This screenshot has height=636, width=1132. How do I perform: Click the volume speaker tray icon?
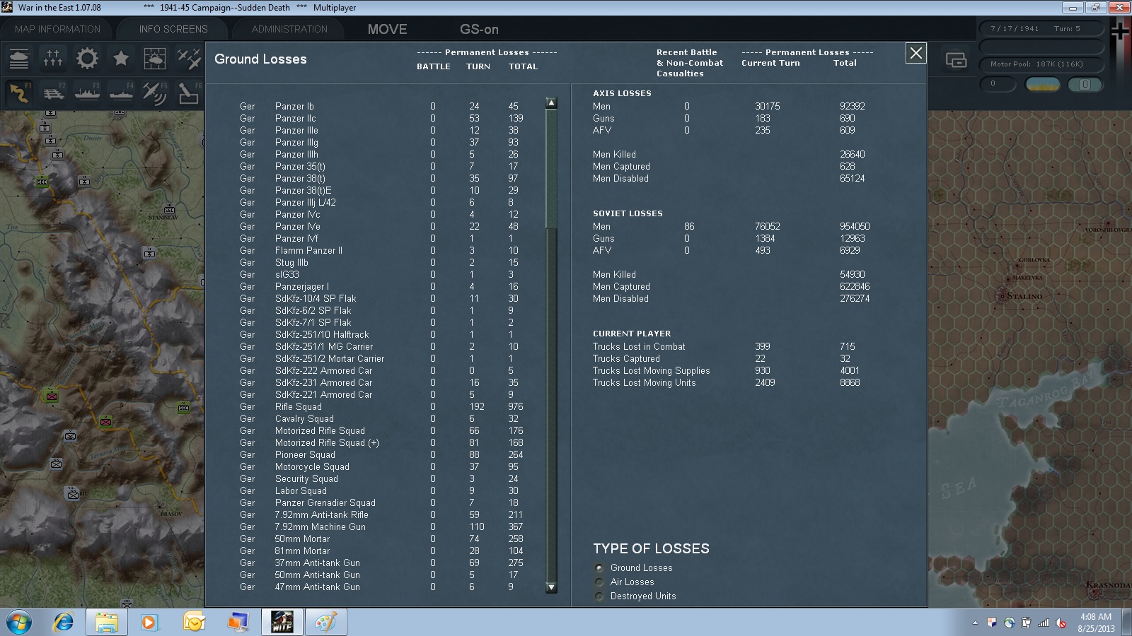pyautogui.click(x=1061, y=623)
